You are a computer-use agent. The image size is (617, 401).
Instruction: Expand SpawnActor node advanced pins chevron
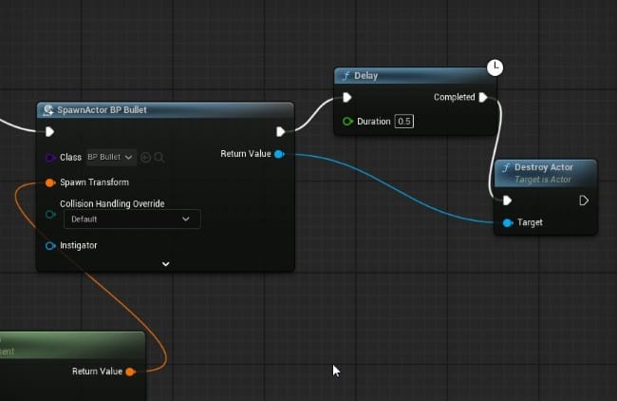pos(166,263)
